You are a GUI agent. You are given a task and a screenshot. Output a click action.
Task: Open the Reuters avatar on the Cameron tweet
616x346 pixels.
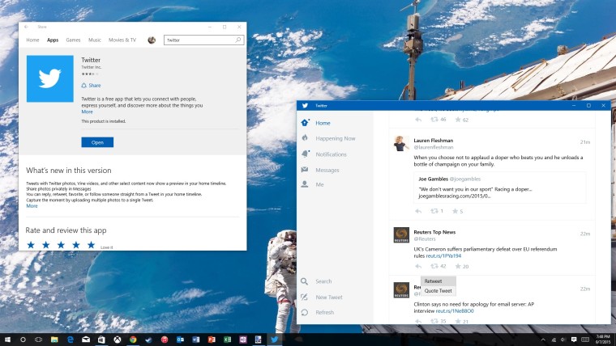[401, 235]
